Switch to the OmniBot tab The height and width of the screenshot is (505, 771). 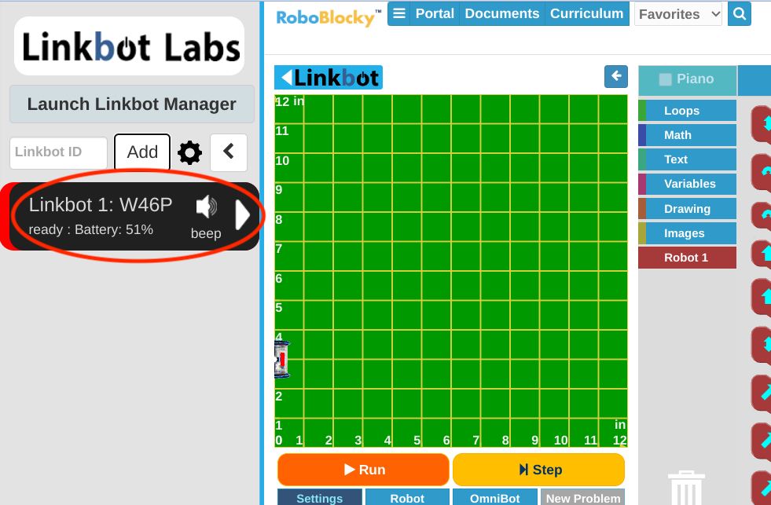(x=494, y=497)
